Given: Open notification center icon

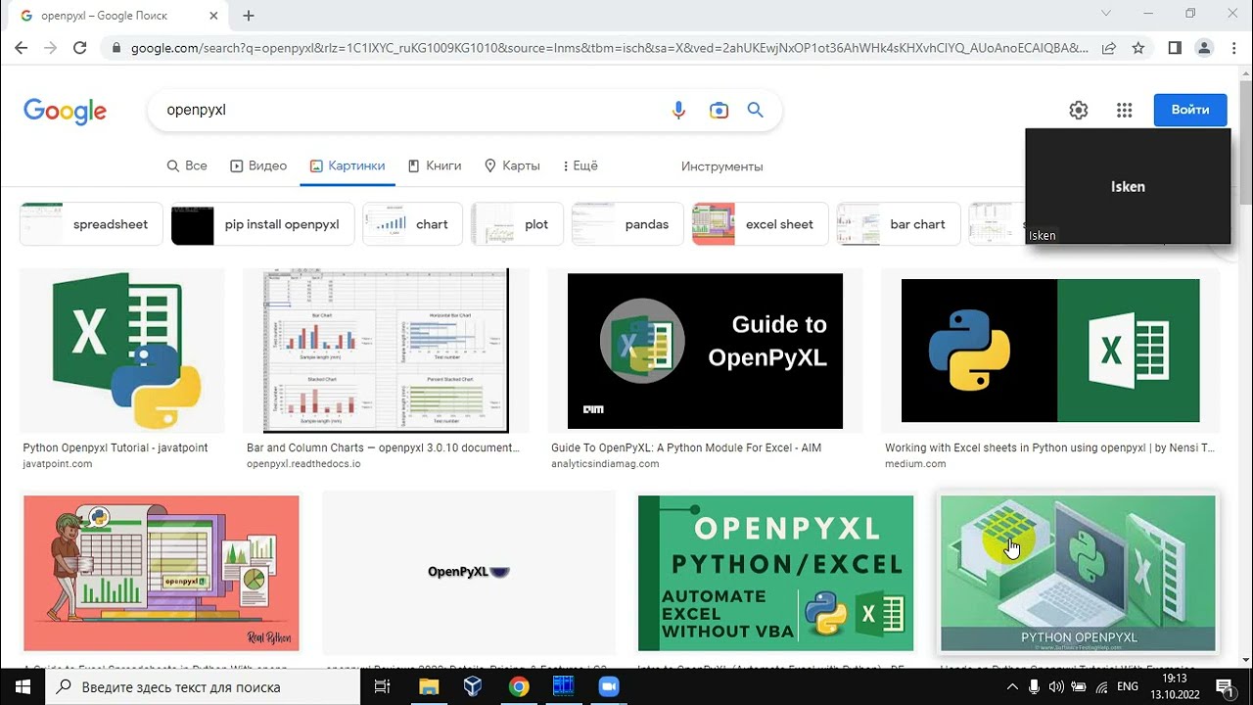Looking at the screenshot, I should (x=1225, y=686).
